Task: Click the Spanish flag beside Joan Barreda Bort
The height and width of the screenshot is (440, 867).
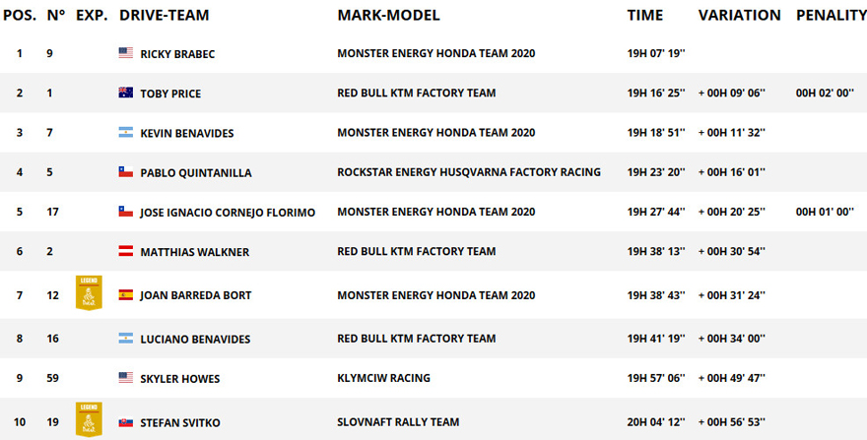Action: [125, 295]
